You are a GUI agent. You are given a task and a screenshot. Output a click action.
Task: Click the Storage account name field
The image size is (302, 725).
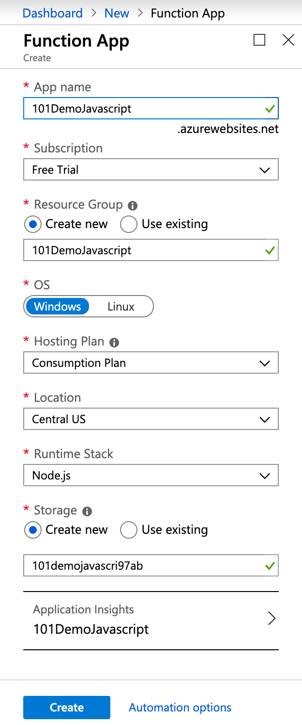pos(151,566)
